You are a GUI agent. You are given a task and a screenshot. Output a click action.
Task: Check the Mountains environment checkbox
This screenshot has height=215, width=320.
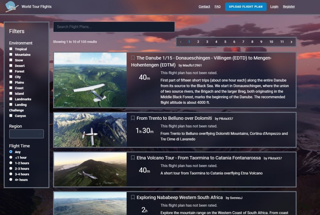11,55
